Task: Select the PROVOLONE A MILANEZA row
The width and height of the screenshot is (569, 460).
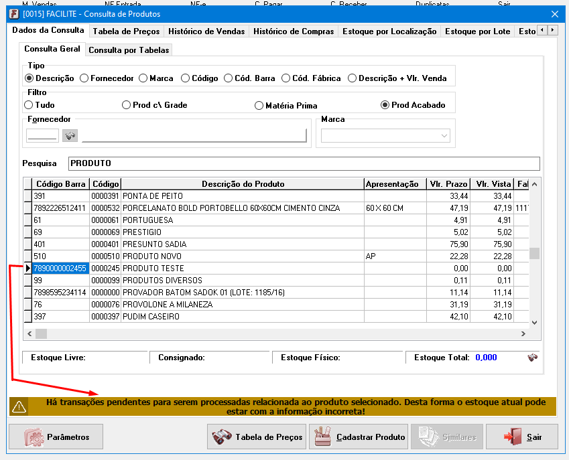Action: coord(276,305)
